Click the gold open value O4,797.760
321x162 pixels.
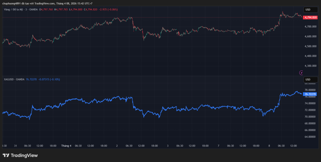click(x=46, y=9)
